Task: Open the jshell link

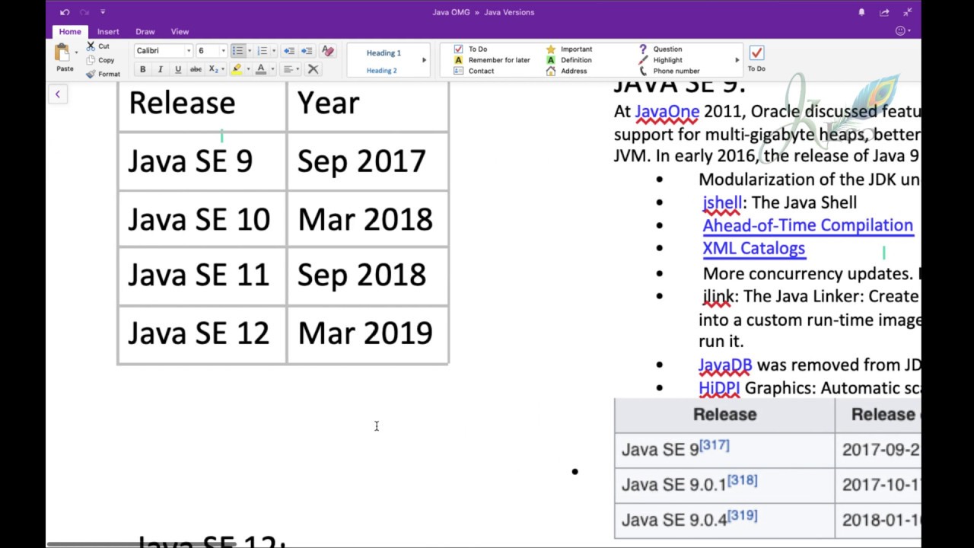Action: point(722,202)
